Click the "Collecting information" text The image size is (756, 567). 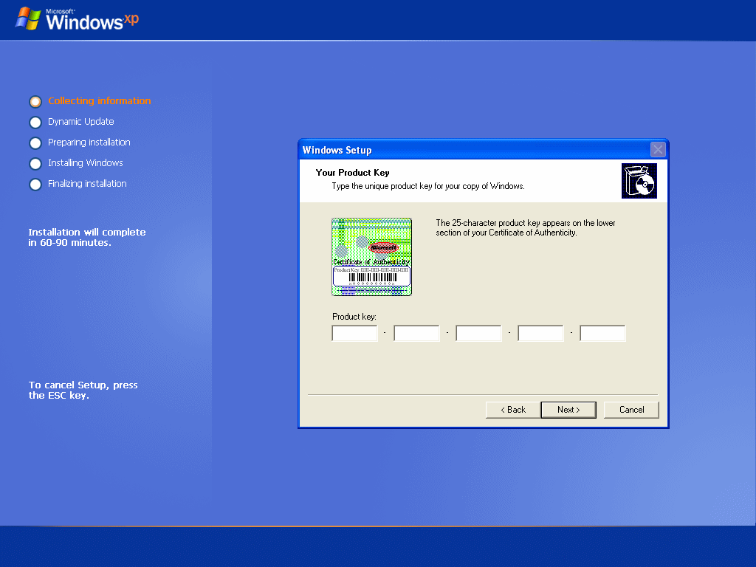100,100
